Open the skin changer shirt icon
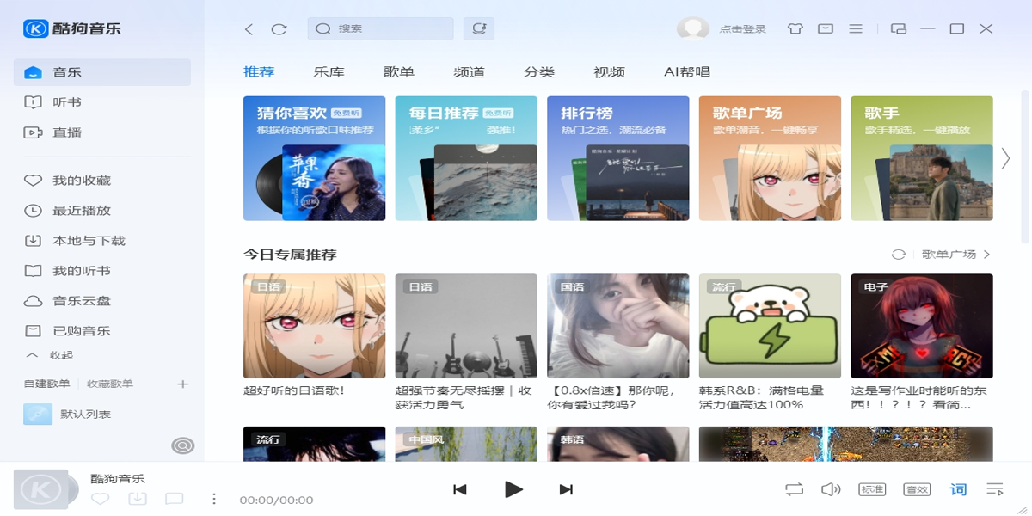1032x516 pixels. click(x=795, y=28)
